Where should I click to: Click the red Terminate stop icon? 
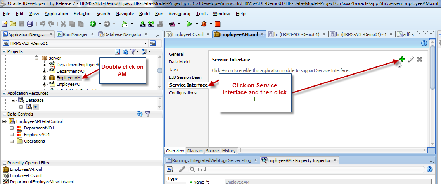click(218, 24)
